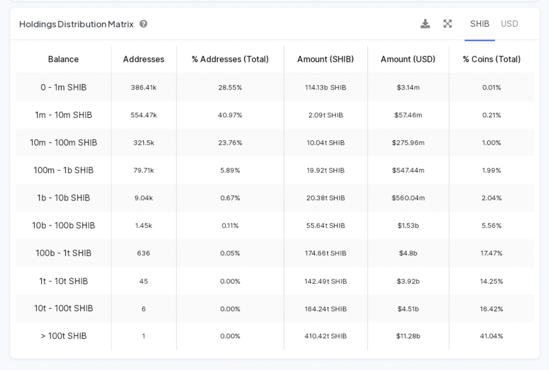Click the Addresses column header

pos(143,59)
